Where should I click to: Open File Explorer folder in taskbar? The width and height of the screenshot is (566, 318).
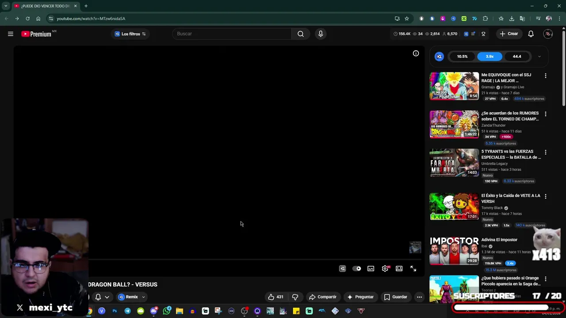pos(180,311)
